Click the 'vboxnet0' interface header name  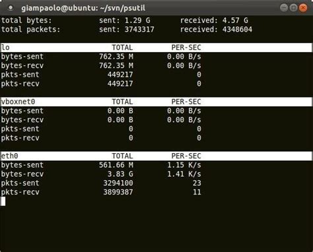pos(18,102)
